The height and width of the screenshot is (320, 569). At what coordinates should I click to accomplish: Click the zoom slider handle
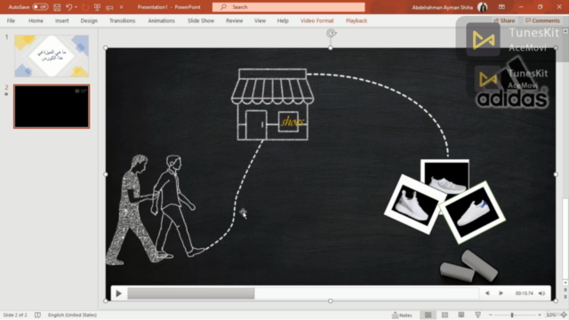pyautogui.click(x=512, y=315)
